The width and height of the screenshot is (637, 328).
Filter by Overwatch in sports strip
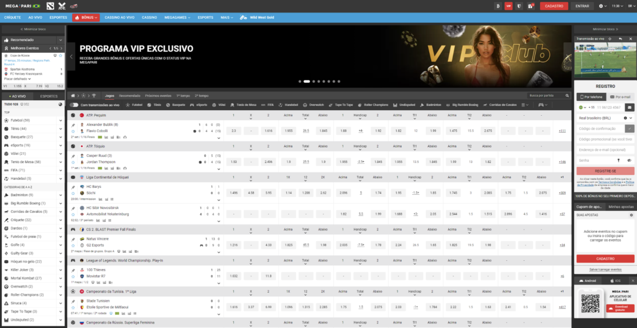[314, 105]
